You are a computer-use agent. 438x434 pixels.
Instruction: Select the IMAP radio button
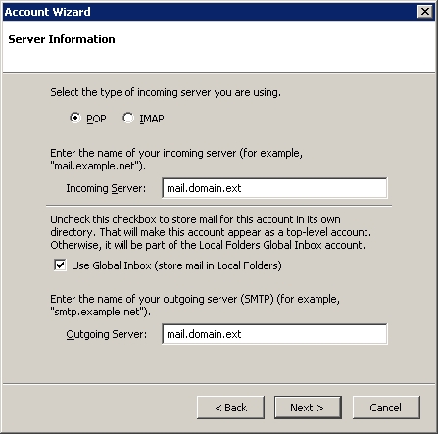128,118
